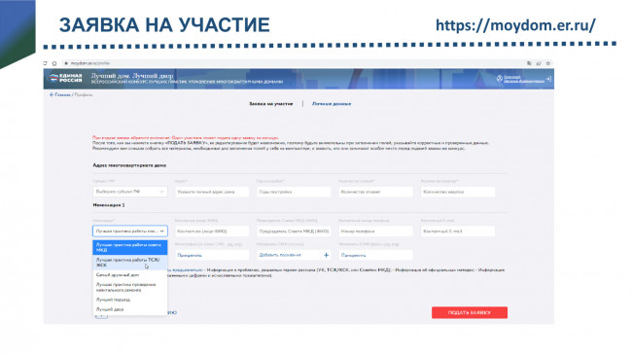Click the share icon in the address bar
This screenshot has height=356, width=632.
click(539, 63)
